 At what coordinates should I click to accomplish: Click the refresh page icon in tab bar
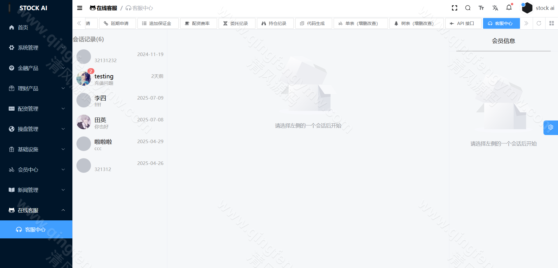(539, 23)
